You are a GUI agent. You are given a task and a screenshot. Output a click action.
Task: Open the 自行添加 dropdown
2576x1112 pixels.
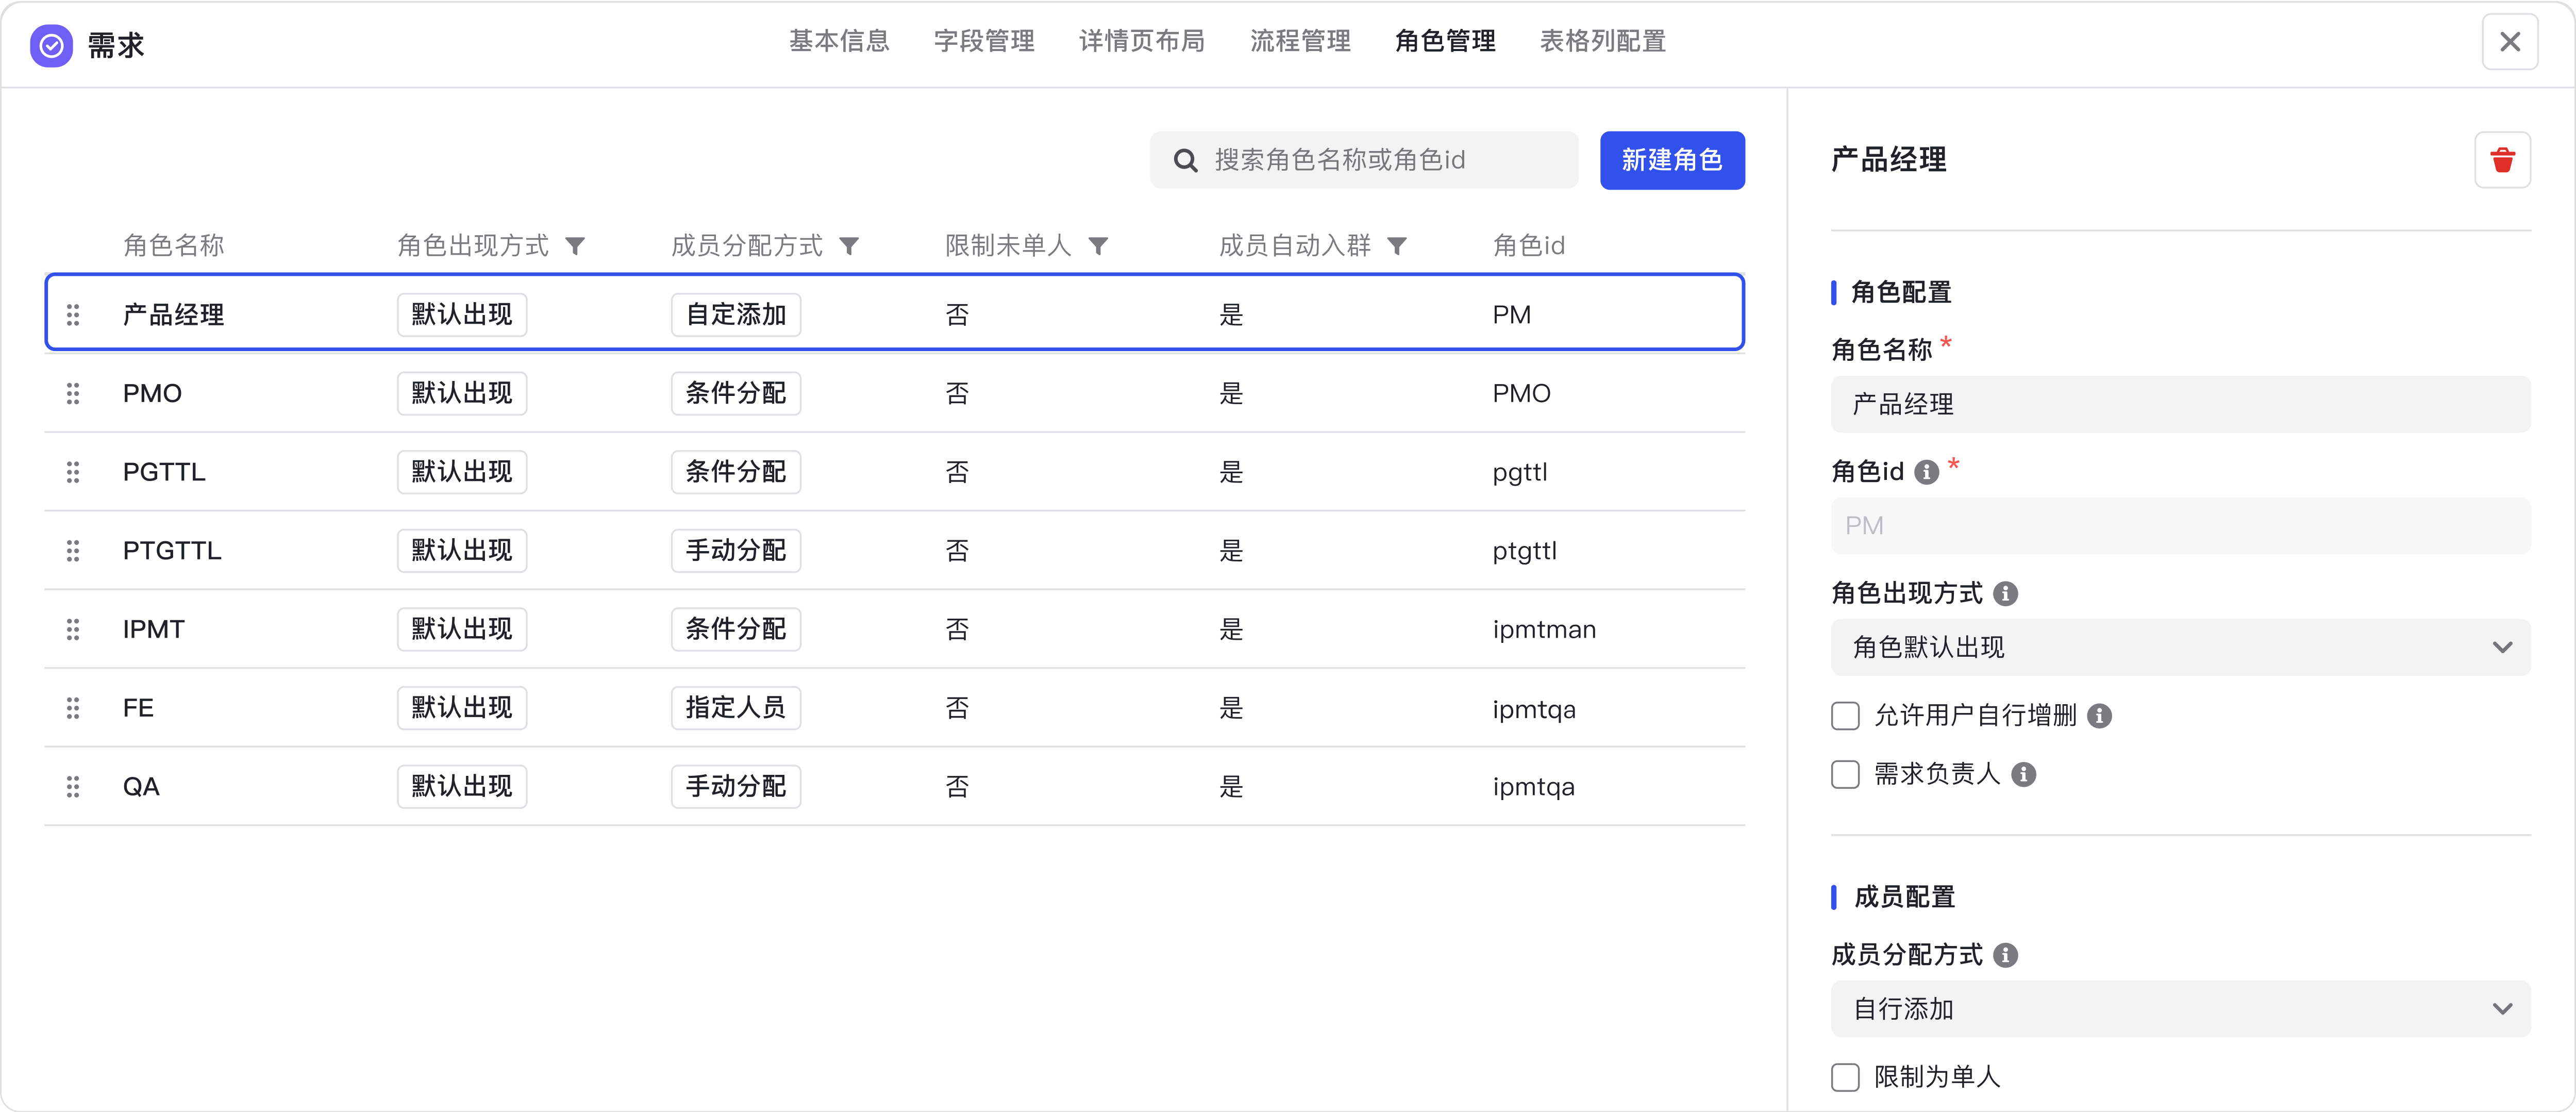pos(2180,1009)
